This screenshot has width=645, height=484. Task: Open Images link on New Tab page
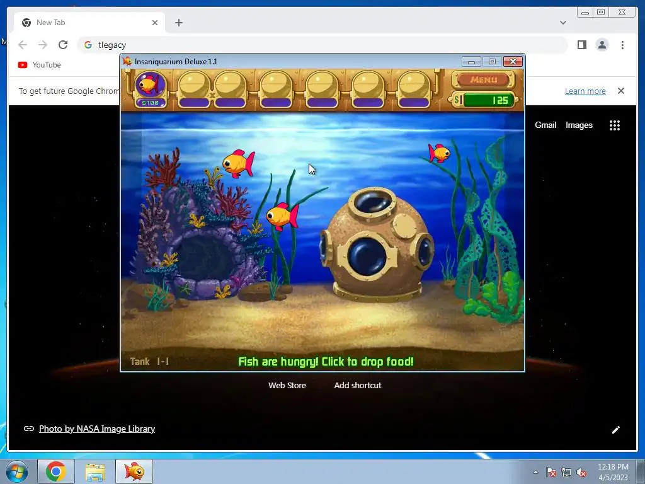[579, 125]
